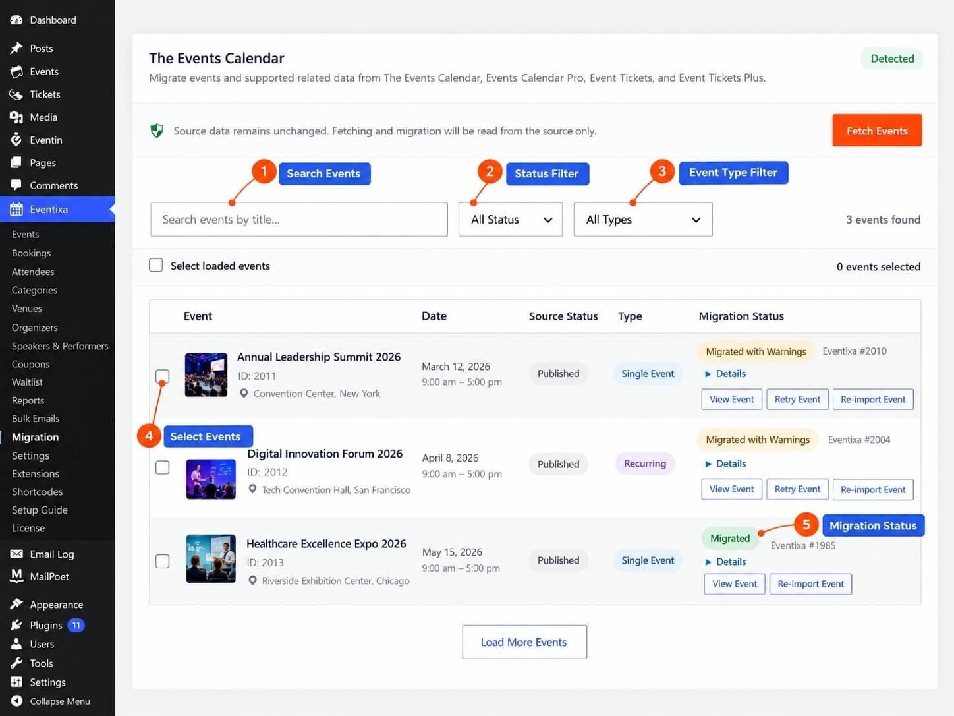Expand Details for Annual Leadership Summit
This screenshot has width=954, height=716.
pyautogui.click(x=725, y=373)
